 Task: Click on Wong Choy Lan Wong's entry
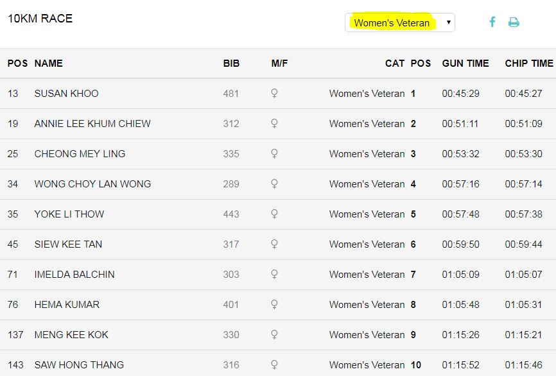92,184
